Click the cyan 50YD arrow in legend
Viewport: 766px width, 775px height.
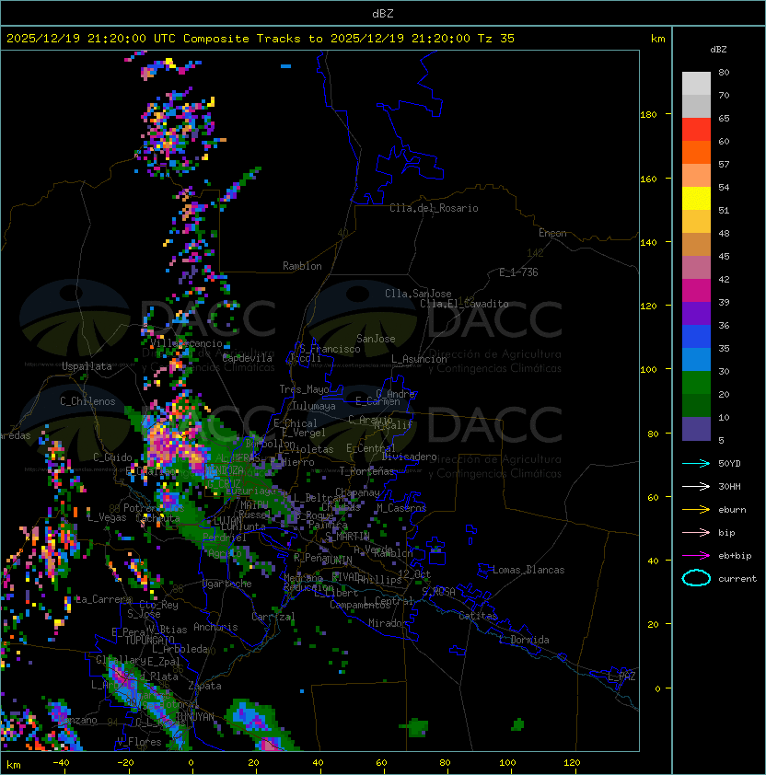pyautogui.click(x=696, y=464)
